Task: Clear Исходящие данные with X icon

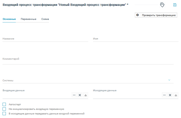Action: tap(170, 95)
